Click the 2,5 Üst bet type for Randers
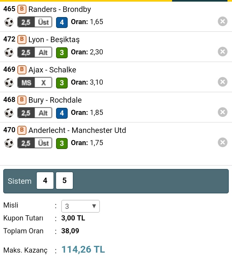 click(x=34, y=22)
